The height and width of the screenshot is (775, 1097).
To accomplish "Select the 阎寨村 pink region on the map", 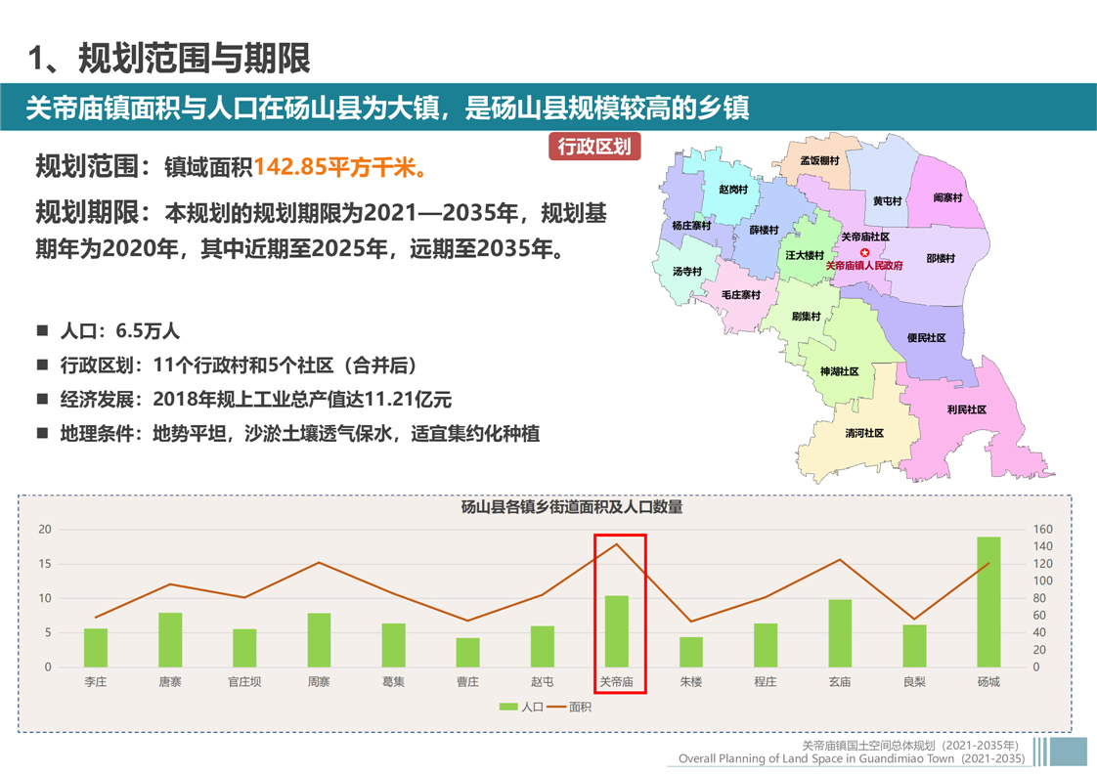I will [946, 197].
